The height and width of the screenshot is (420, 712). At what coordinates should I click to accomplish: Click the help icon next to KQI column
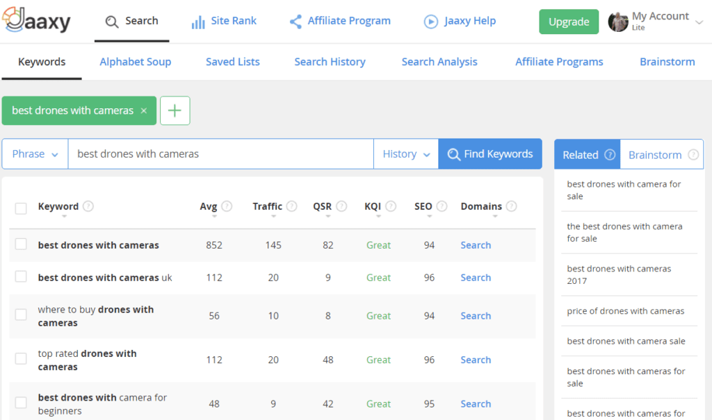[391, 206]
